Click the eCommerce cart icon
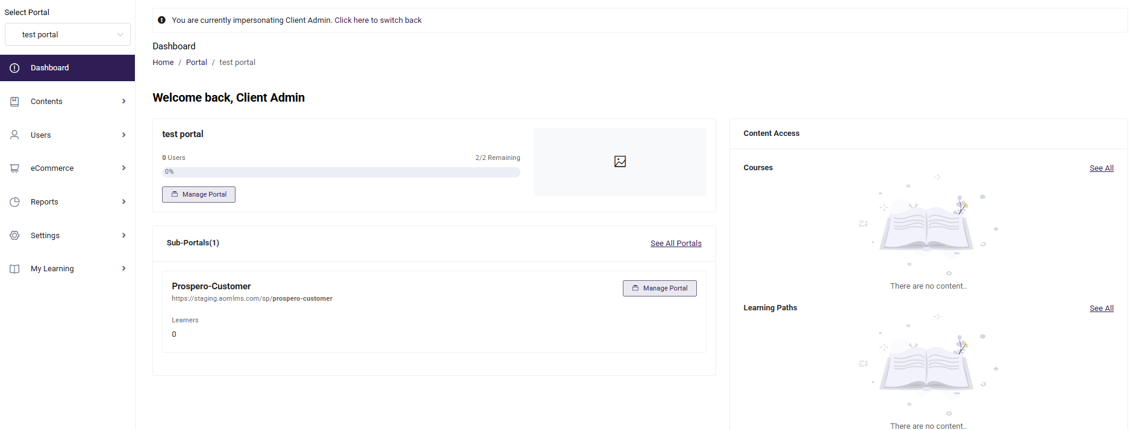Viewport: 1133px width, 430px height. (14, 168)
